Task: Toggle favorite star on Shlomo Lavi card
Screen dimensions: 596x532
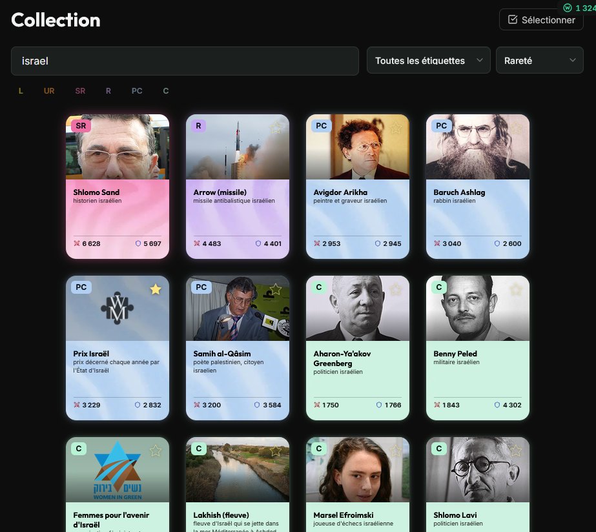Action: click(x=516, y=451)
